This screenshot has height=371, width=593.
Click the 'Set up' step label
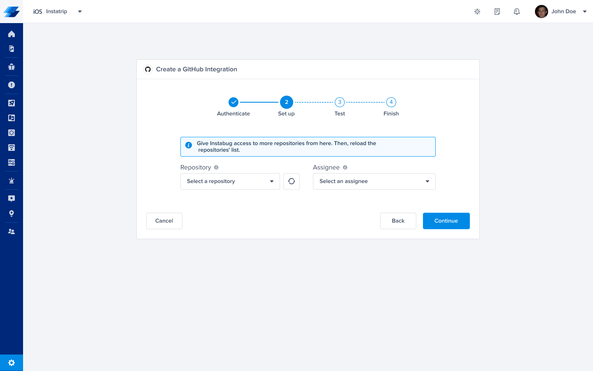(x=286, y=114)
